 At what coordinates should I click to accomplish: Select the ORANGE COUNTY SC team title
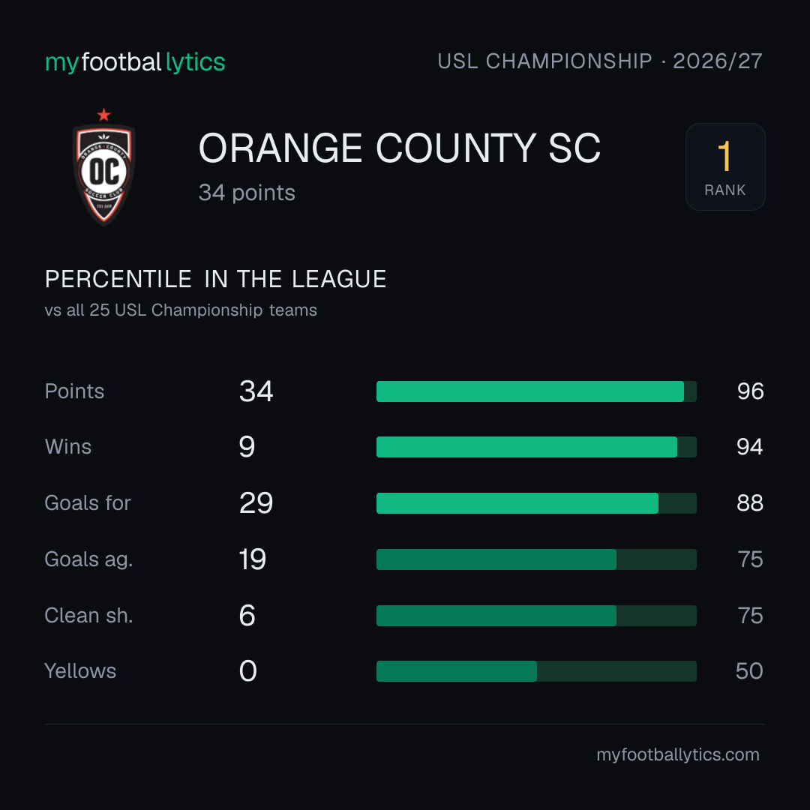(x=399, y=148)
